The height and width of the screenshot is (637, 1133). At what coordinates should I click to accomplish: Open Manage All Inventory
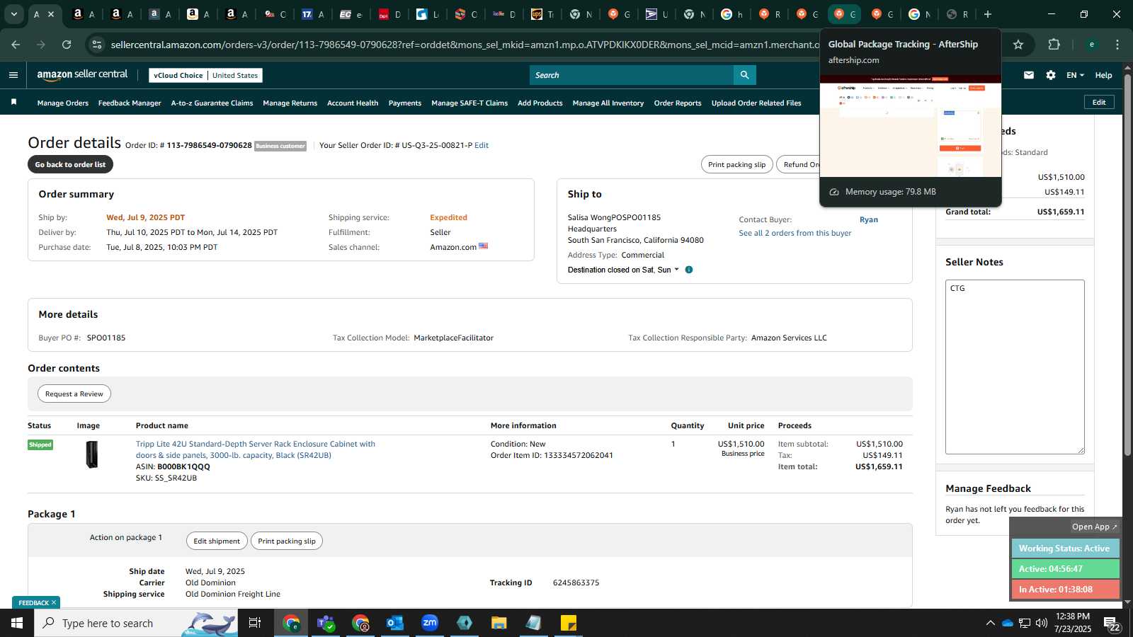[x=608, y=103]
